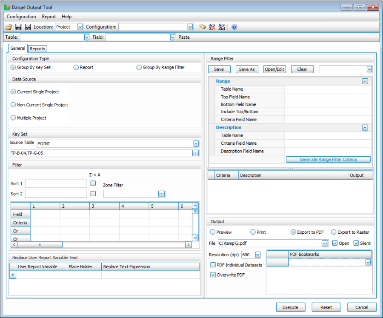Click the save-as disk icon
This screenshot has width=383, height=318.
[x=28, y=27]
